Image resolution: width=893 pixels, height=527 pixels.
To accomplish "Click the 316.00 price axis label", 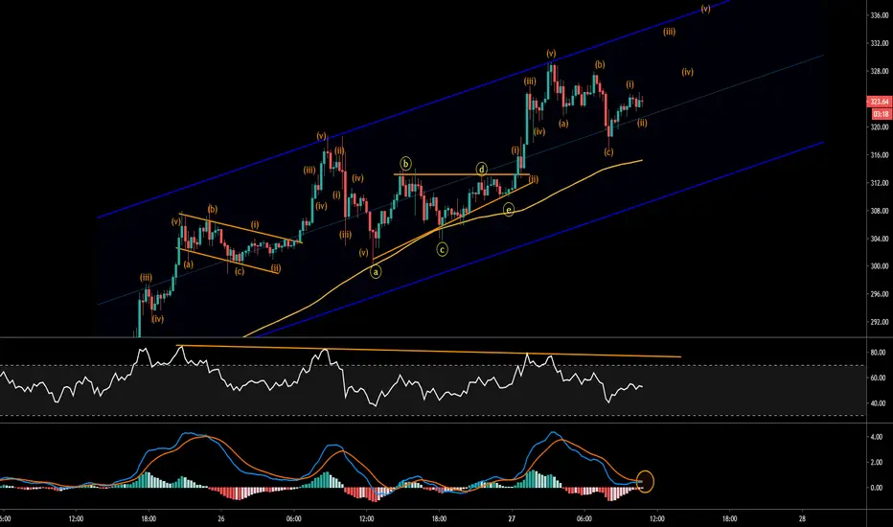I will point(880,155).
